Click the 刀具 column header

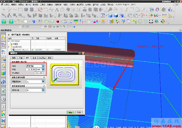point(40,38)
